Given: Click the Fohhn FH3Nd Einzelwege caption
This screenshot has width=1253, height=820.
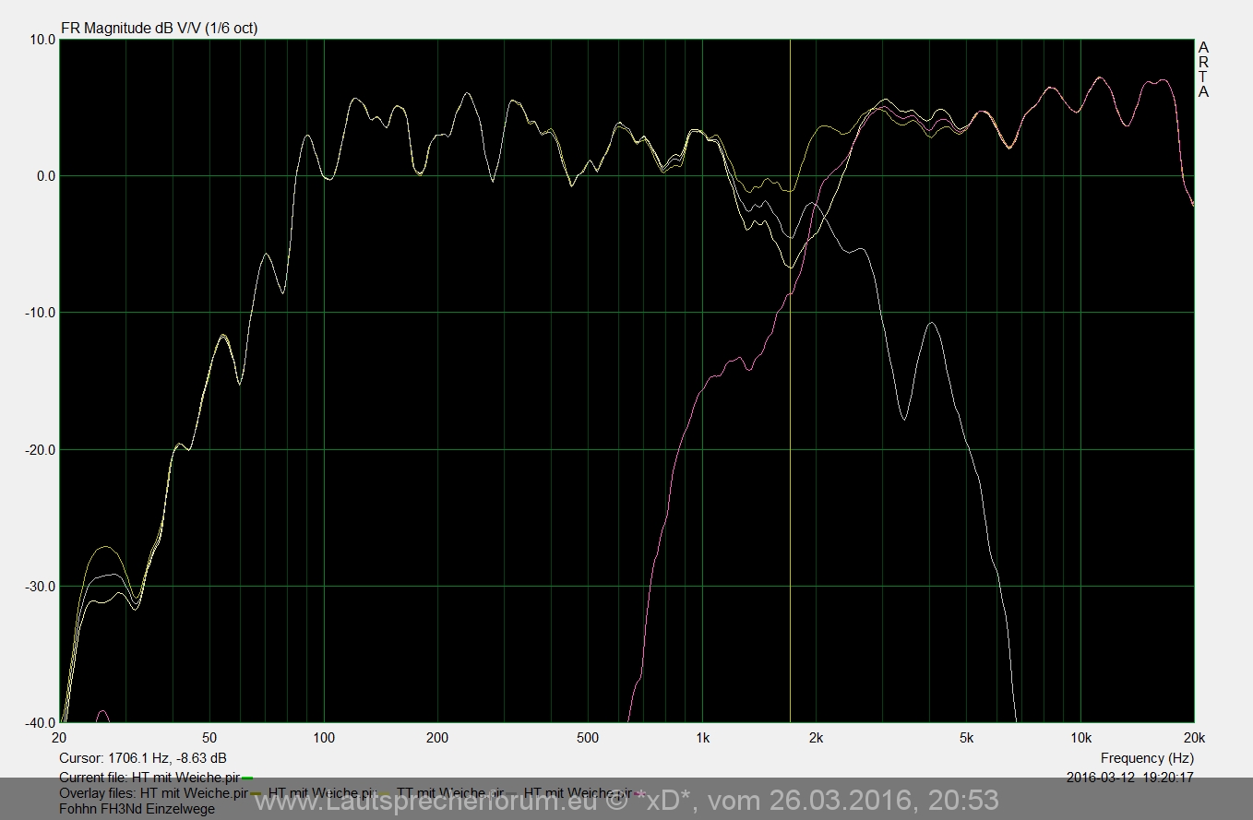Looking at the screenshot, I should (x=137, y=809).
